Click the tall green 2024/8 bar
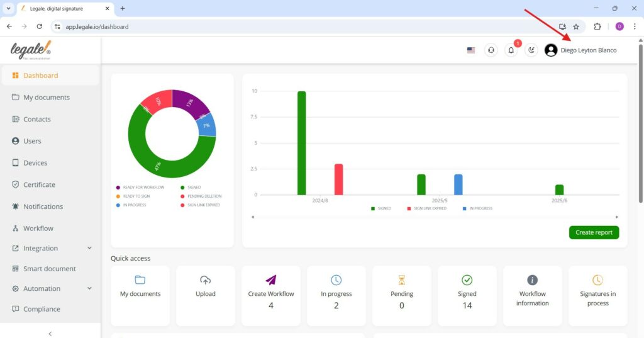The image size is (644, 338). [301, 143]
